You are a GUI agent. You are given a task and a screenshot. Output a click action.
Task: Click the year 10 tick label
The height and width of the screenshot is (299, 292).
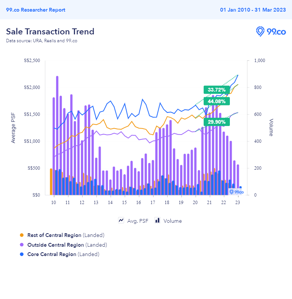54,203
